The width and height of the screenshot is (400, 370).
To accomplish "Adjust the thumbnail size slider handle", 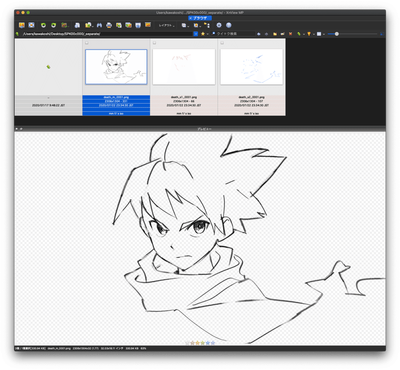I will pos(336,33).
